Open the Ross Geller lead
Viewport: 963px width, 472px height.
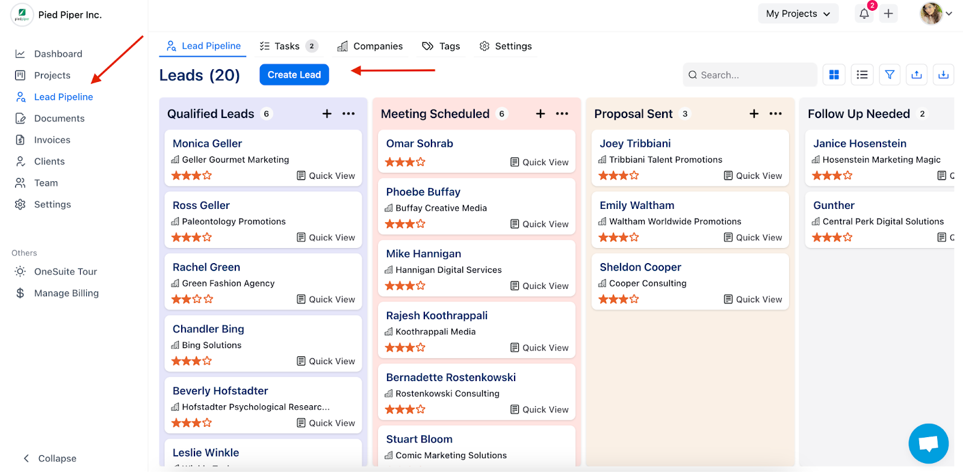coord(201,205)
